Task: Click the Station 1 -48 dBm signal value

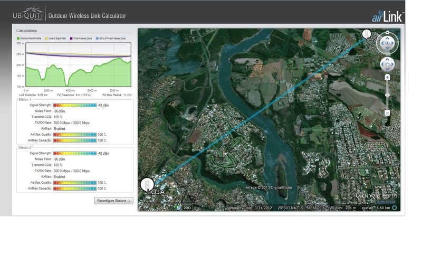Action: pos(103,105)
